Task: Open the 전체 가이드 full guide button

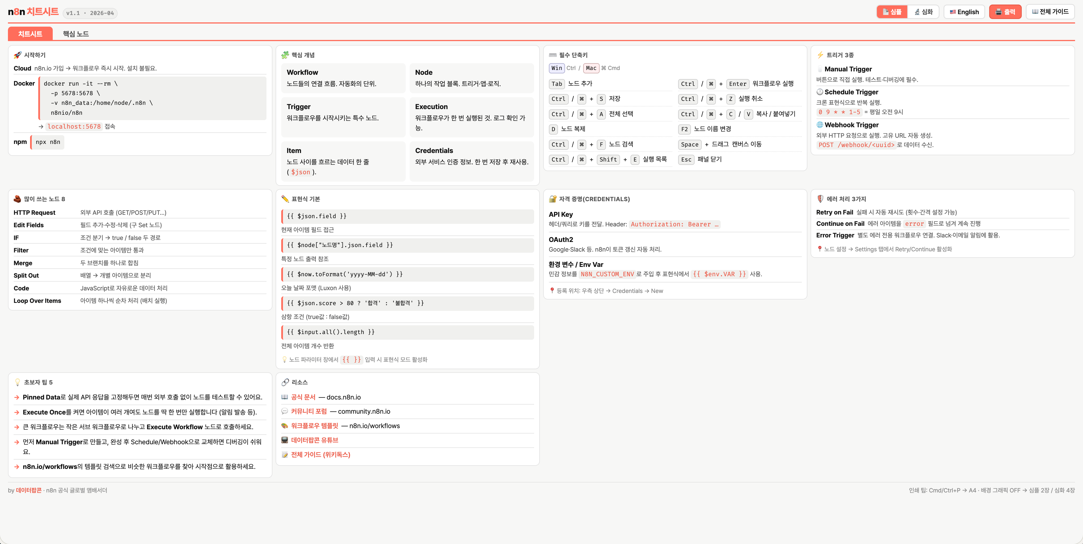Action: [1050, 12]
